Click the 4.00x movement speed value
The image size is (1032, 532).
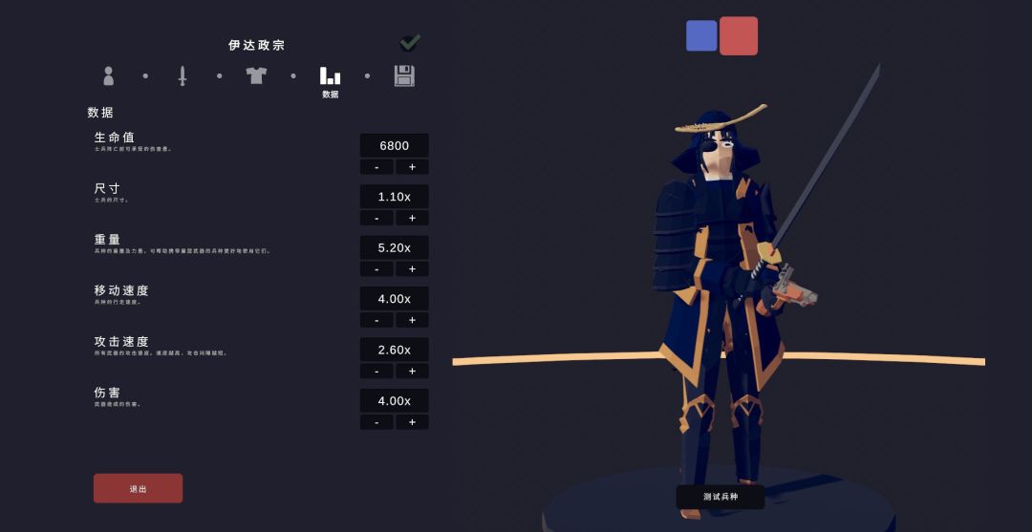pyautogui.click(x=395, y=299)
